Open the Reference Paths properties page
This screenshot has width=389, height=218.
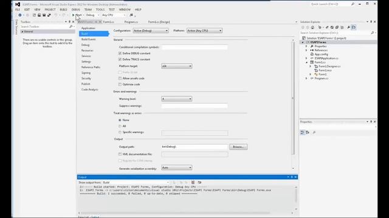click(91, 67)
